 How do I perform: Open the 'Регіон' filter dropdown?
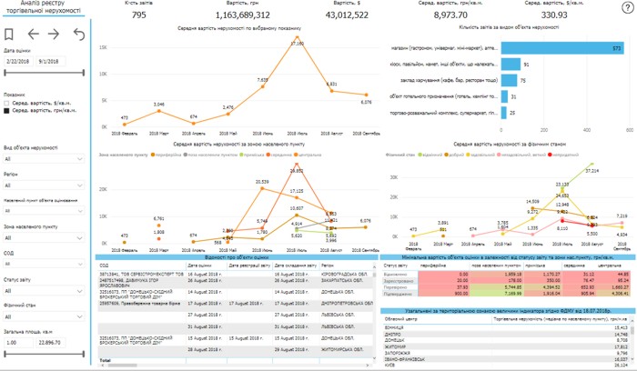[44, 185]
